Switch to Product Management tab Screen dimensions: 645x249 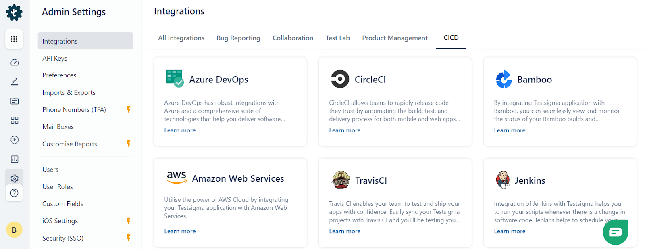pos(395,38)
